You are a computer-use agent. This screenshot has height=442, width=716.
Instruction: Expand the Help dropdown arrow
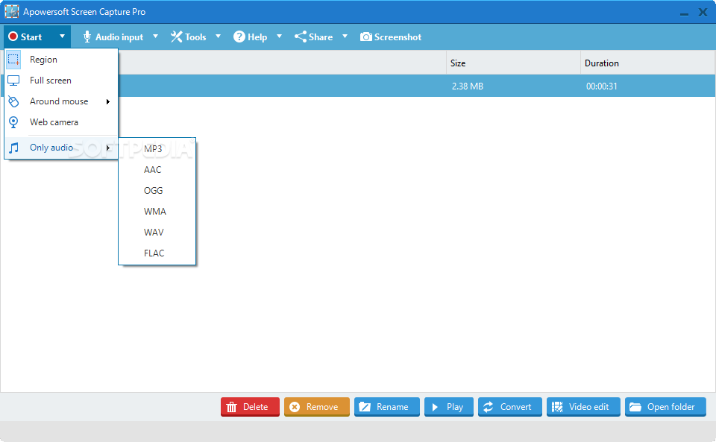coord(279,36)
